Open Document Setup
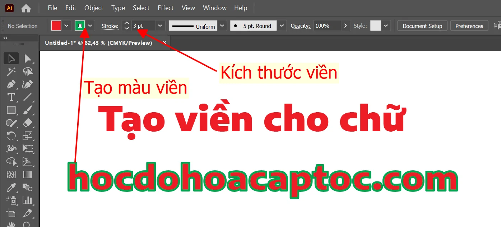The image size is (501, 227). (422, 25)
